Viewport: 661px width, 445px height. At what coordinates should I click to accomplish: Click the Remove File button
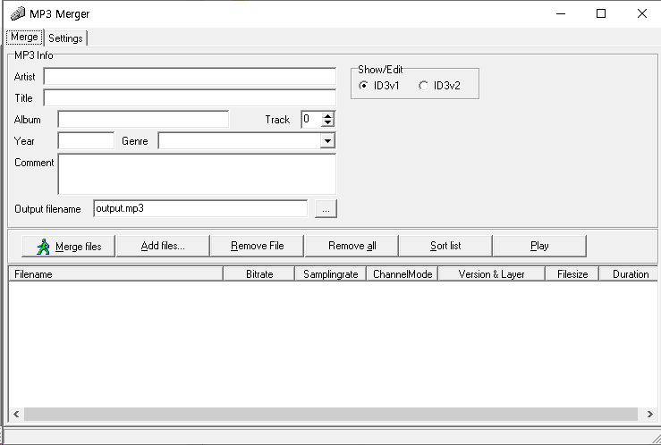[x=257, y=247]
